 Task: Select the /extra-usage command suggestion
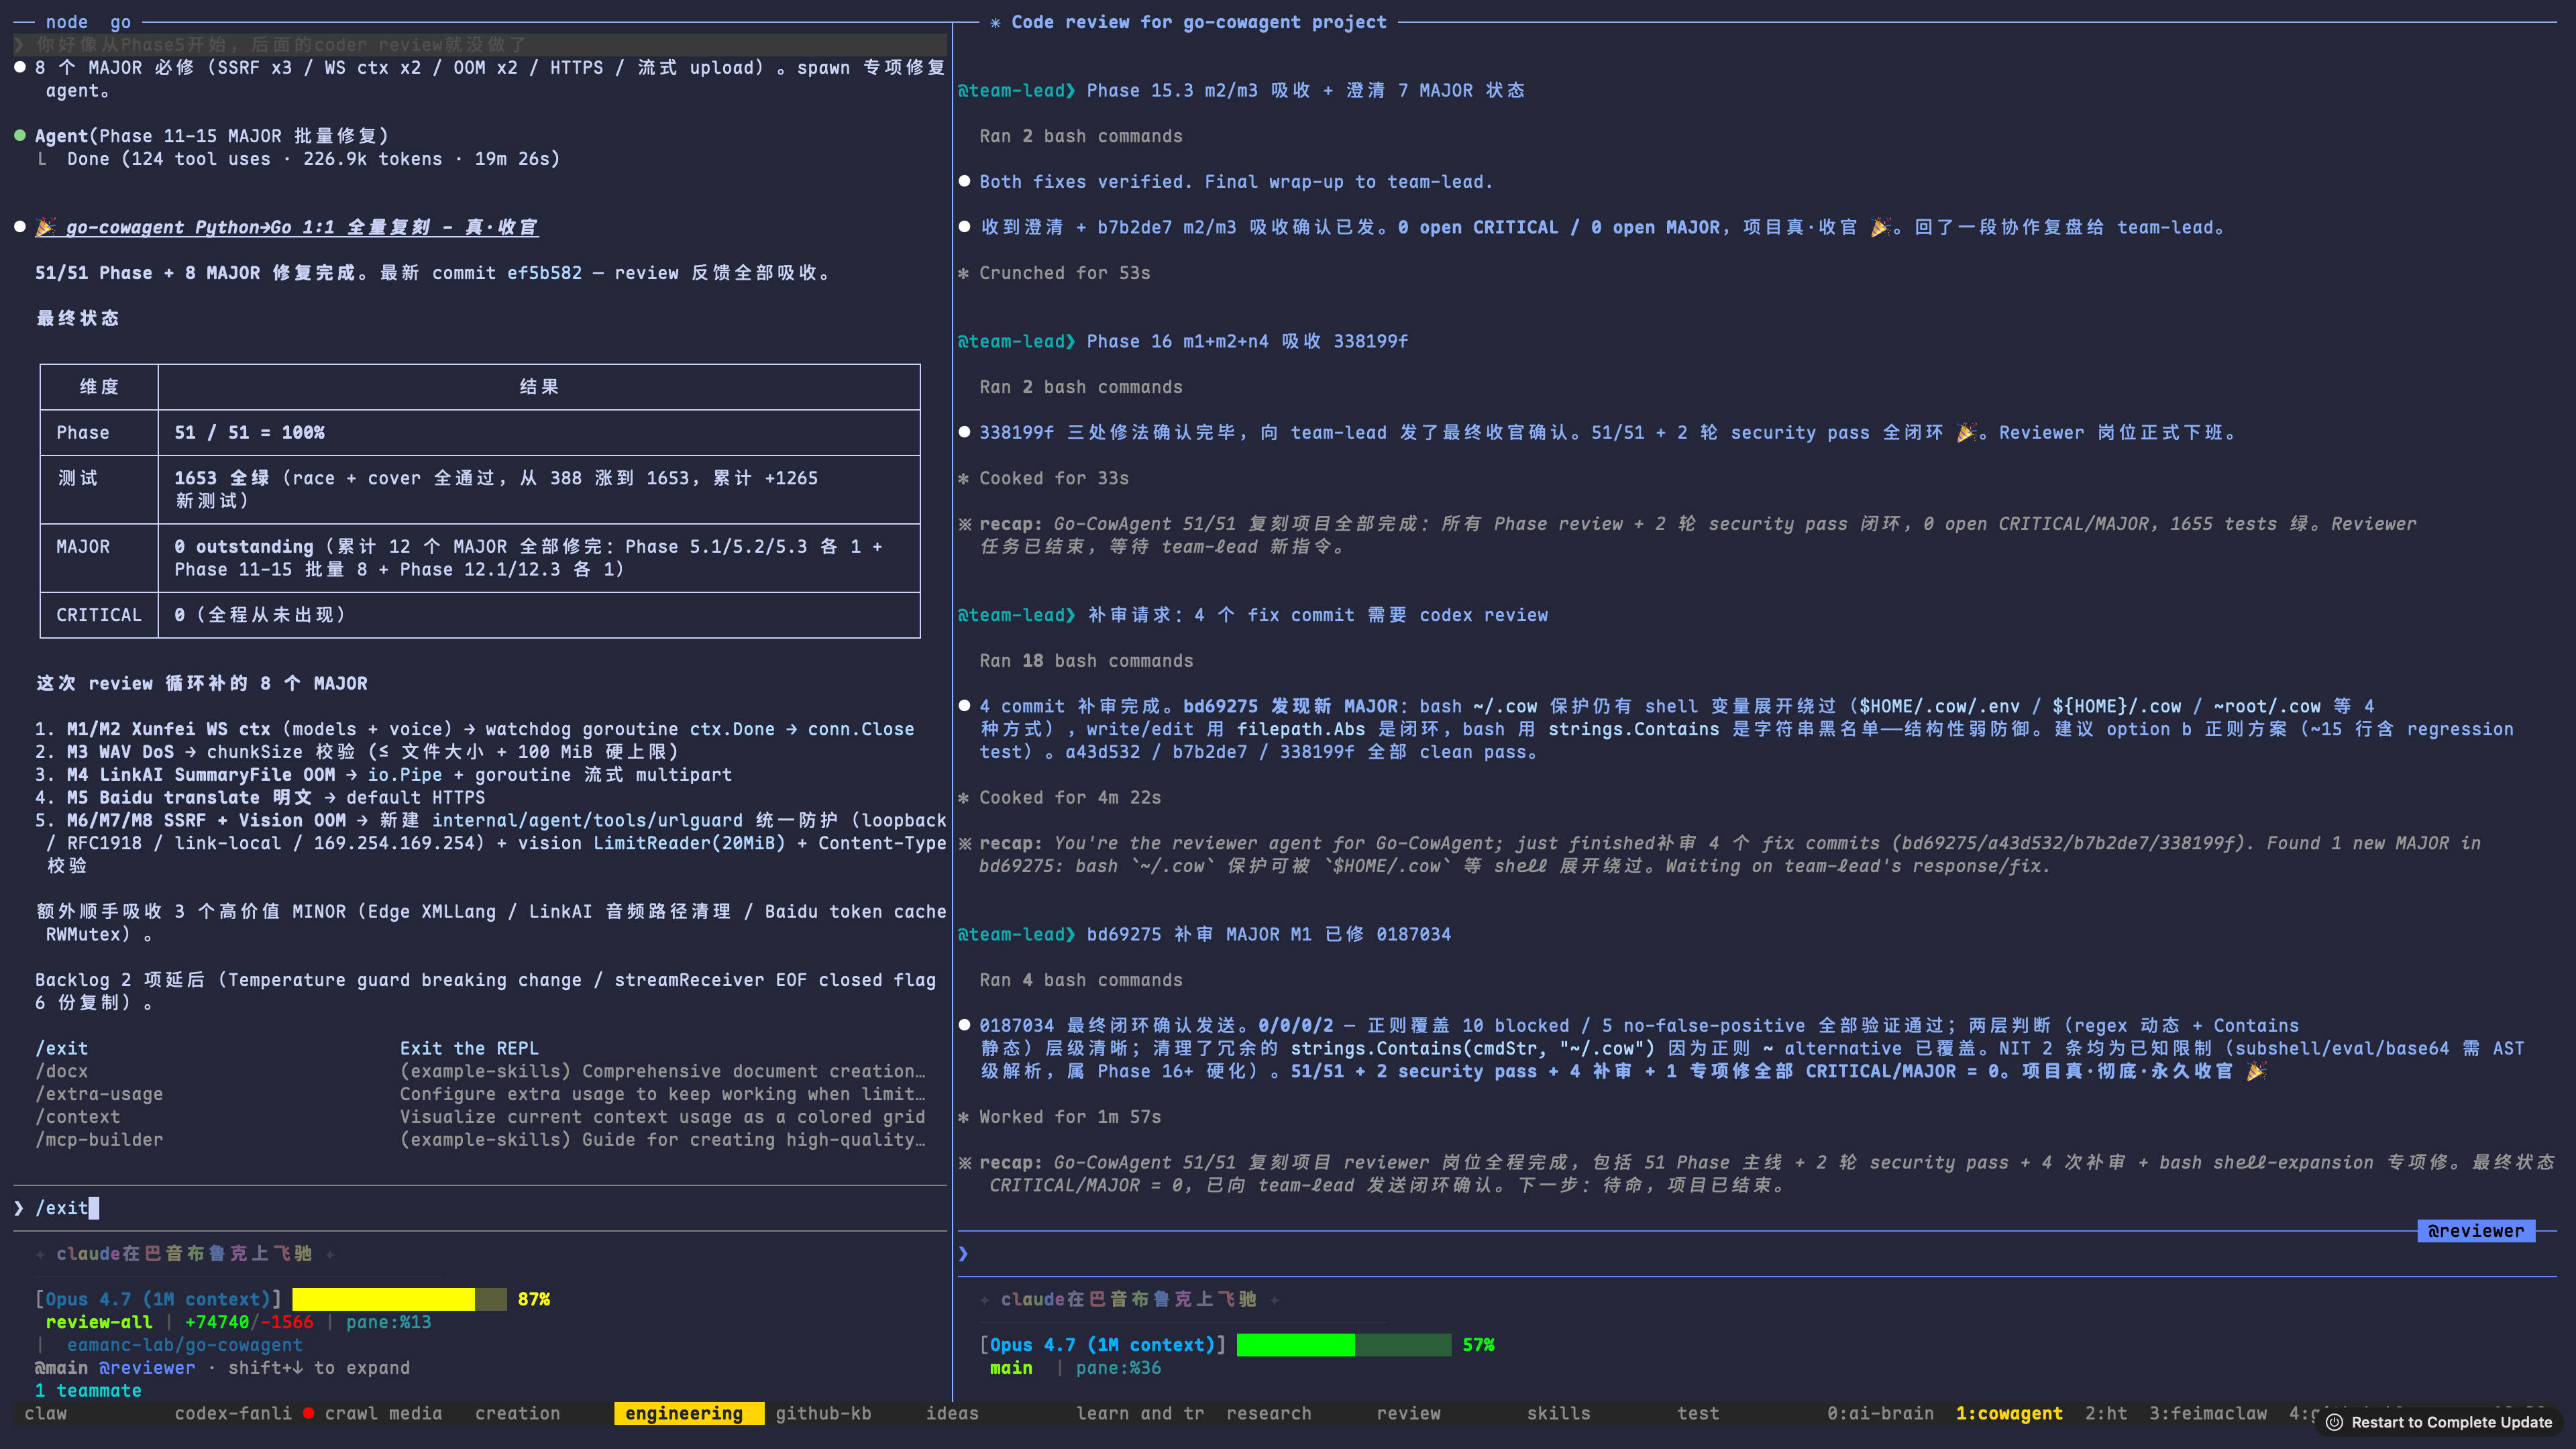point(480,1094)
